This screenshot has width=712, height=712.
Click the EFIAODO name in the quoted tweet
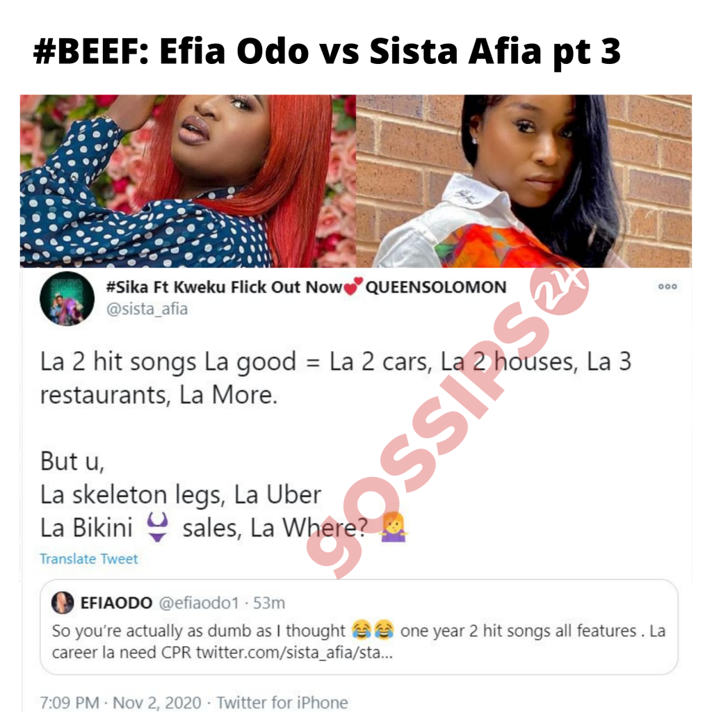point(116,603)
